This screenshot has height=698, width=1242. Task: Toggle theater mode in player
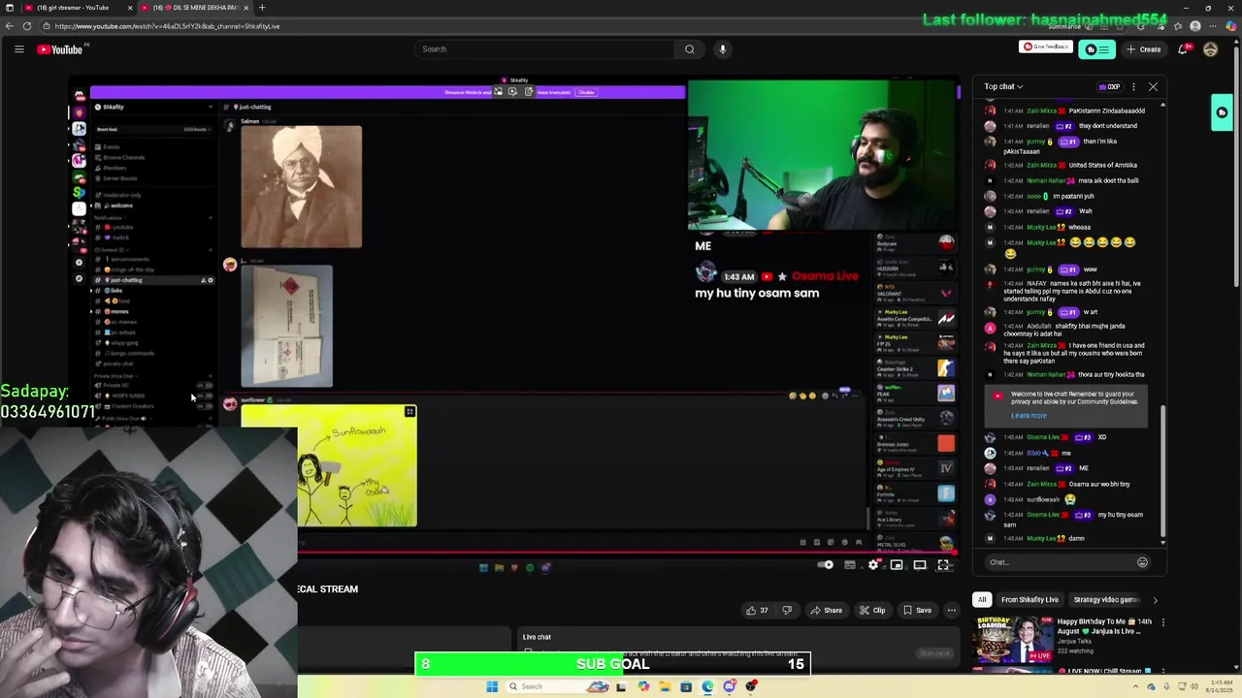click(x=920, y=565)
